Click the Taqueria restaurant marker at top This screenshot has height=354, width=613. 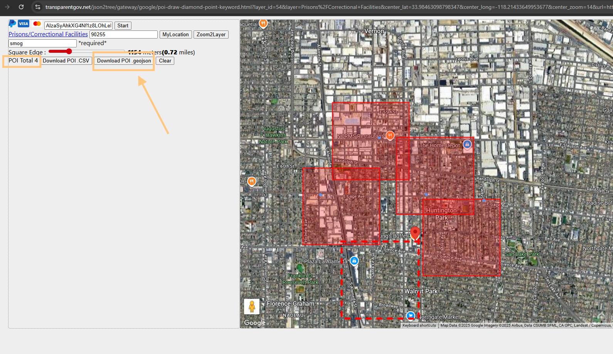263,24
